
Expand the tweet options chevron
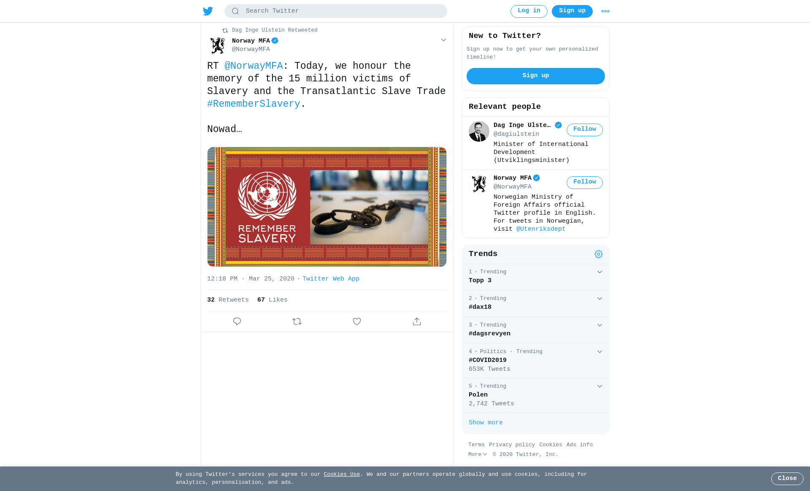click(x=443, y=40)
